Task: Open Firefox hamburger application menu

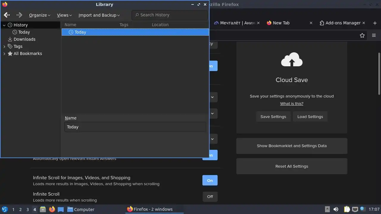Action: 374,35
